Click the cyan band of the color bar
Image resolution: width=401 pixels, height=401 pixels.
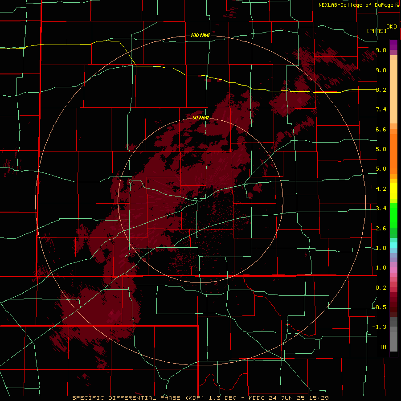(x=393, y=245)
